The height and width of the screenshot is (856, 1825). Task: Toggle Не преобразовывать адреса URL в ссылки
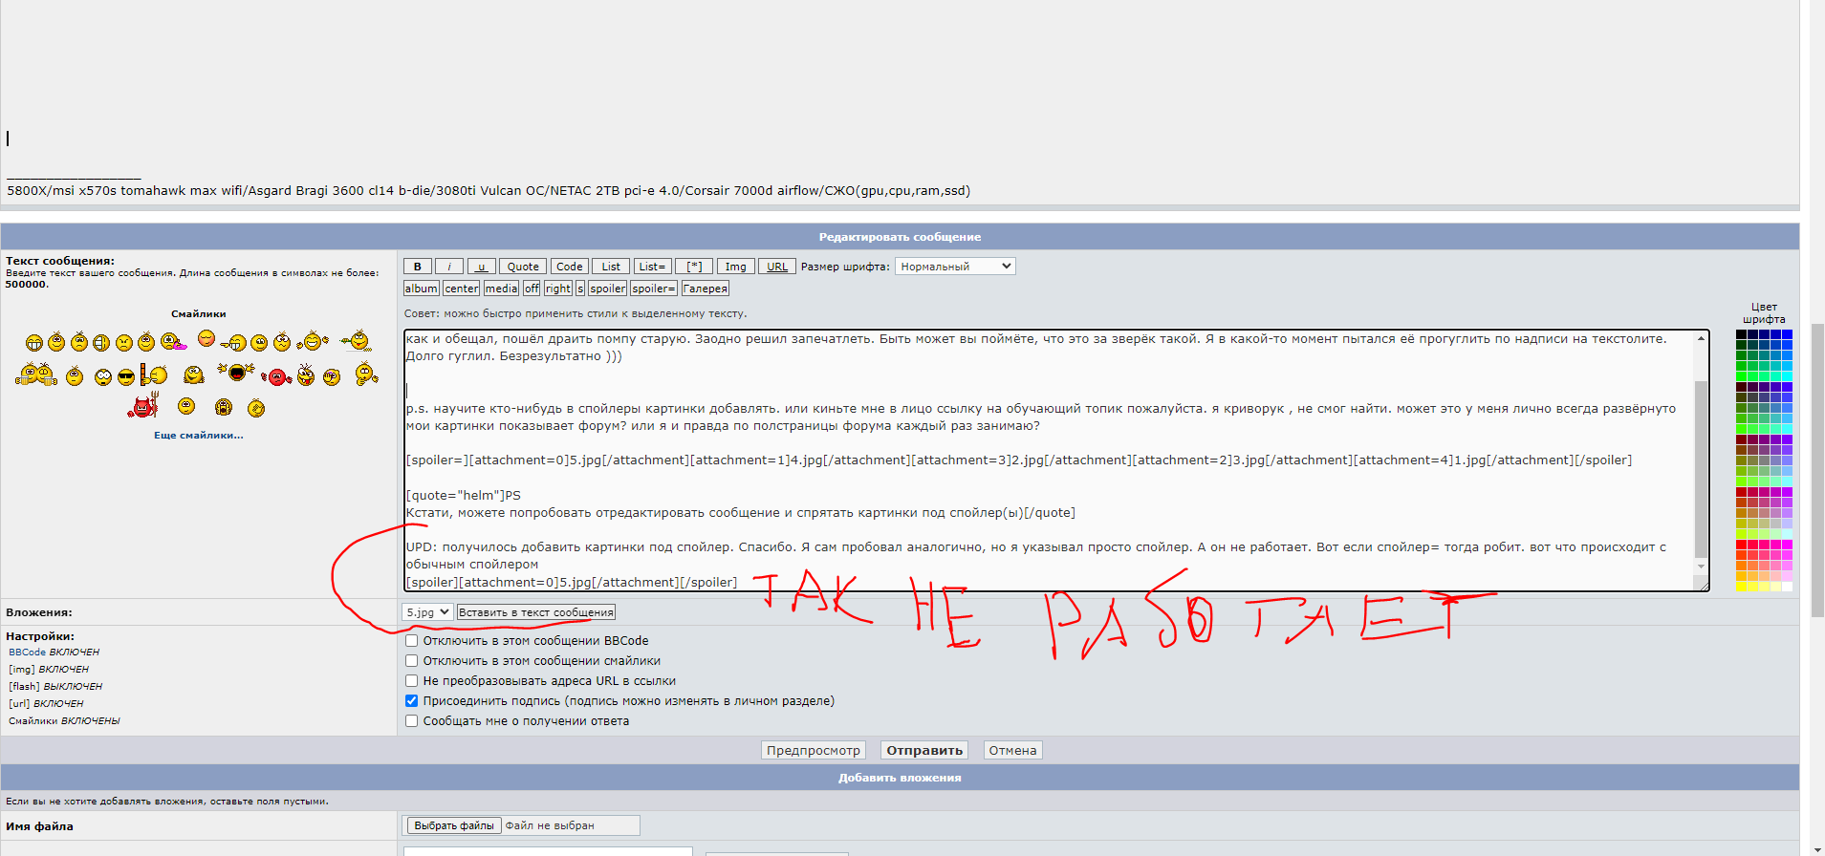tap(411, 681)
